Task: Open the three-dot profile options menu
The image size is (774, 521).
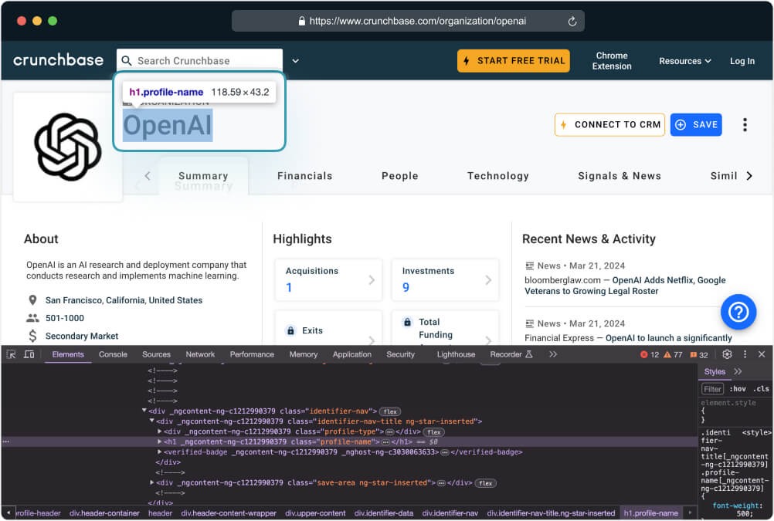Action: coord(745,125)
